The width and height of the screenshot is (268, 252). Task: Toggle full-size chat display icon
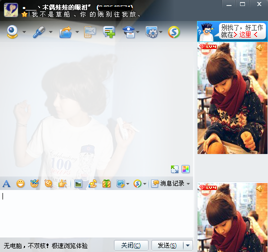[x=174, y=169]
